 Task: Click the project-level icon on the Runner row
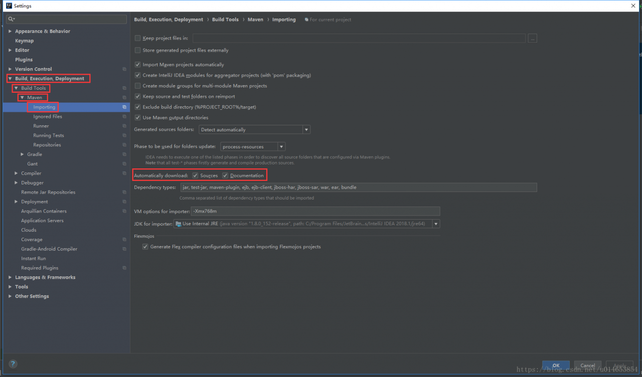pos(124,126)
